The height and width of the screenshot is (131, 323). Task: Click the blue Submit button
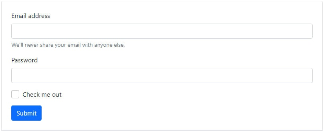pyautogui.click(x=26, y=113)
